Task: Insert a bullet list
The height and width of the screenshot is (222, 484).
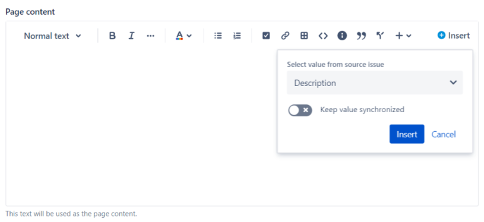Action: tap(218, 36)
